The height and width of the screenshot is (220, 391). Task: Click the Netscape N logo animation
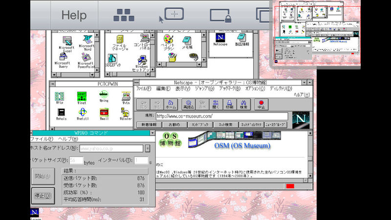pyautogui.click(x=301, y=120)
